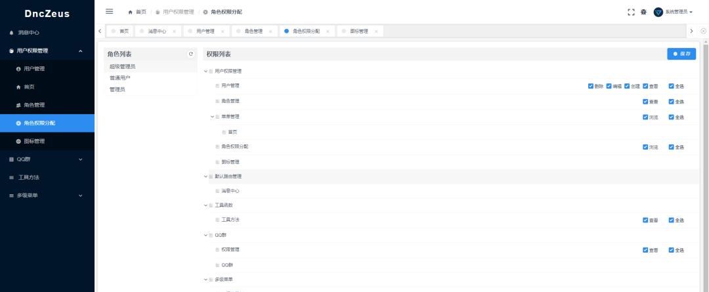Viewport: 709px width, 292px height.
Task: Click the home icon beside sidebar 首页
Action: tap(18, 87)
